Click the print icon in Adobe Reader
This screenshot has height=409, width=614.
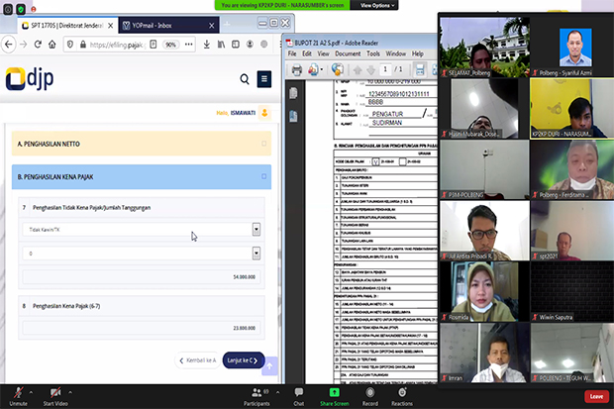click(297, 70)
